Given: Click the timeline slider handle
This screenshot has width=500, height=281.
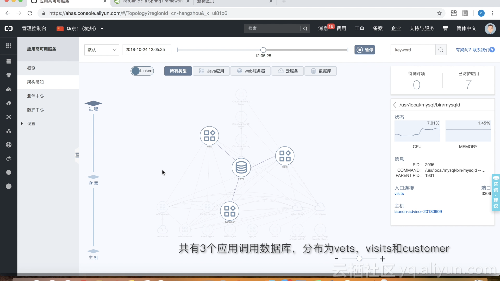Looking at the screenshot, I should (x=263, y=50).
